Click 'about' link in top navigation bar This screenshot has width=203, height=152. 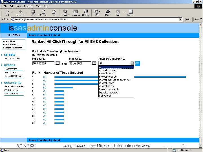[x=56, y=35]
